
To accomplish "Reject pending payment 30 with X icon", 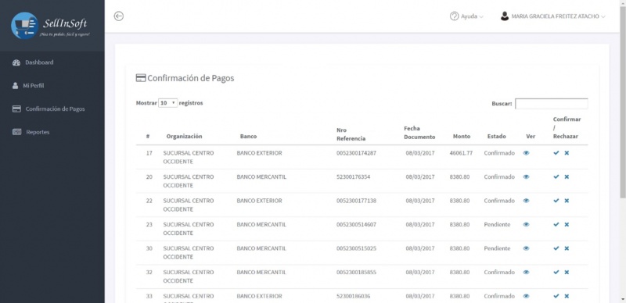I will pyautogui.click(x=567, y=248).
